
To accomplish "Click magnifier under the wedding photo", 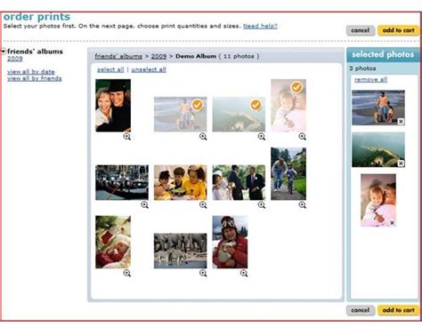I will click(262, 204).
